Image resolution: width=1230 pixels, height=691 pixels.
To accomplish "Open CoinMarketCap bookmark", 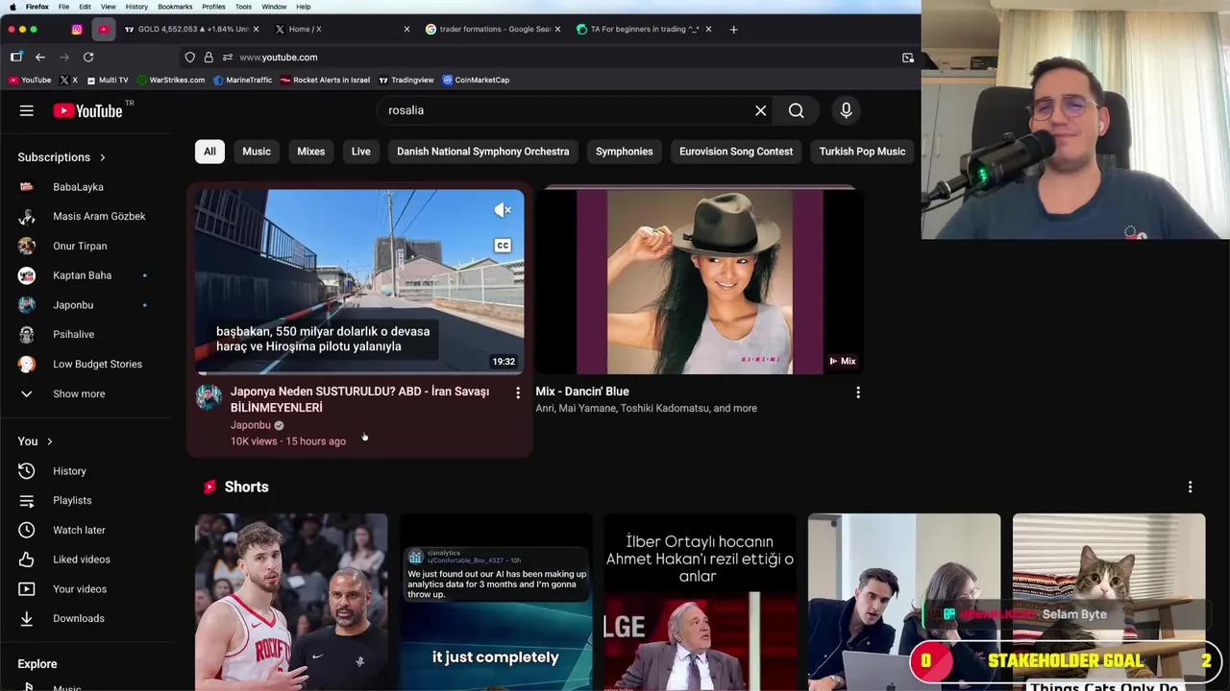I will [x=476, y=81].
